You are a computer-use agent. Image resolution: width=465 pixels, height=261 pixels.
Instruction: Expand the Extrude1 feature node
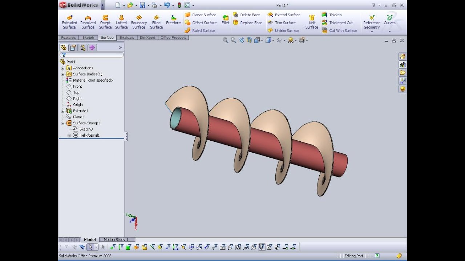[x=62, y=111]
